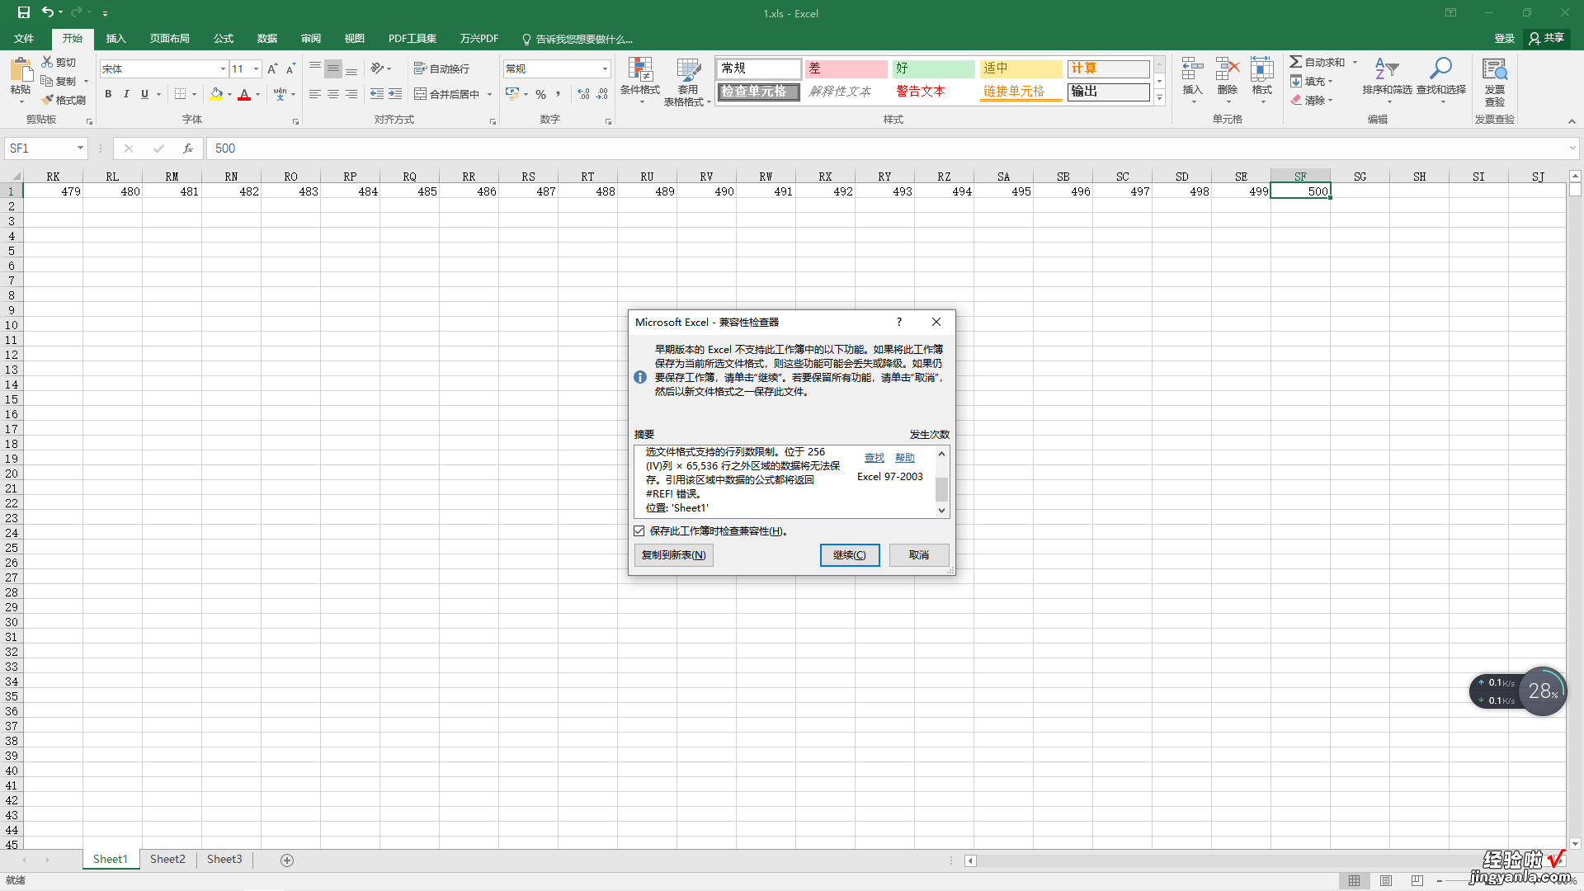Toggle Italic formatting
Viewport: 1584px width, 891px height.
pyautogui.click(x=126, y=94)
